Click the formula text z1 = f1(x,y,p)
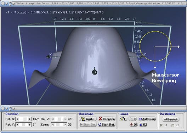 pos(16,12)
